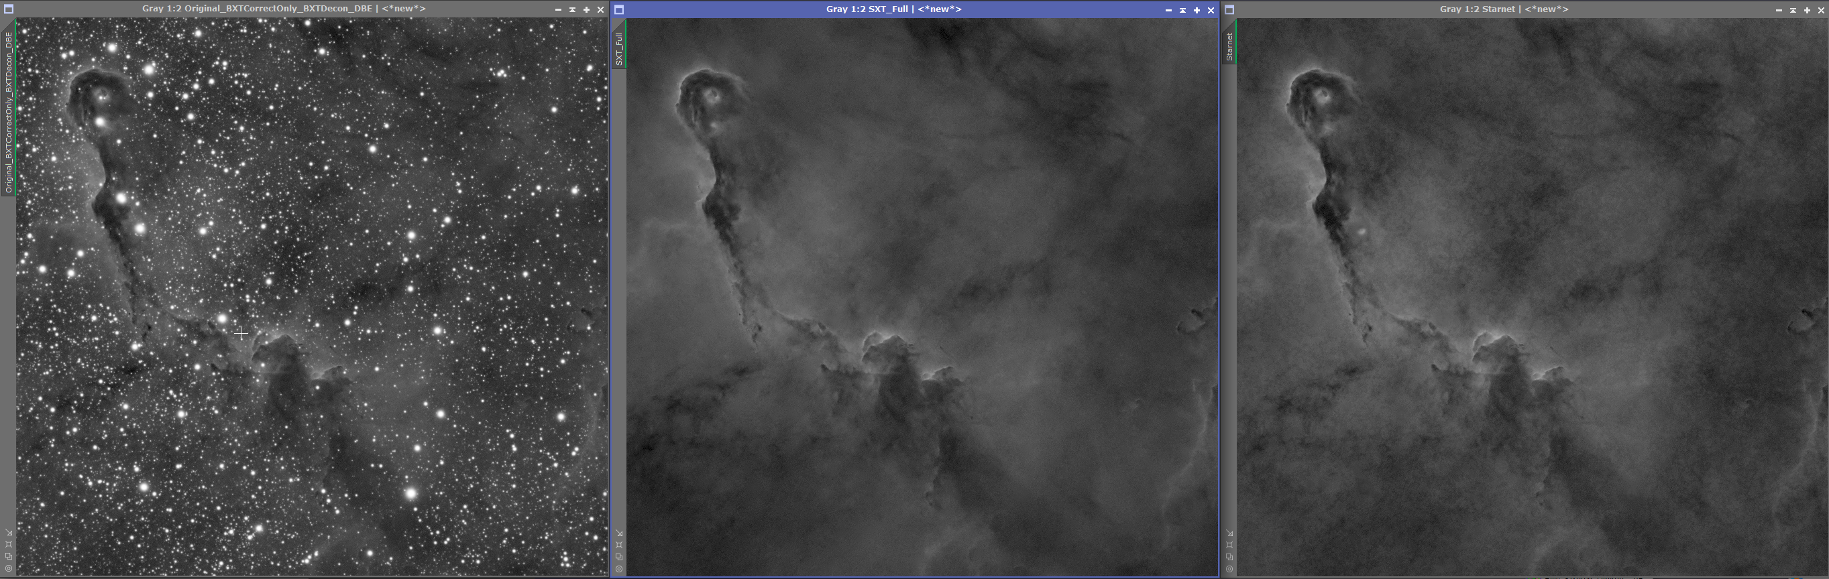
Task: Open window menu icon of Starnet window
Action: tap(1230, 10)
